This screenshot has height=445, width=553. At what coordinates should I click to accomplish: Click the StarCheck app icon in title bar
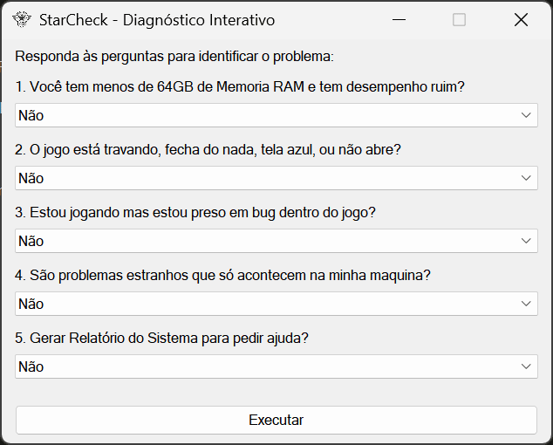click(x=22, y=20)
